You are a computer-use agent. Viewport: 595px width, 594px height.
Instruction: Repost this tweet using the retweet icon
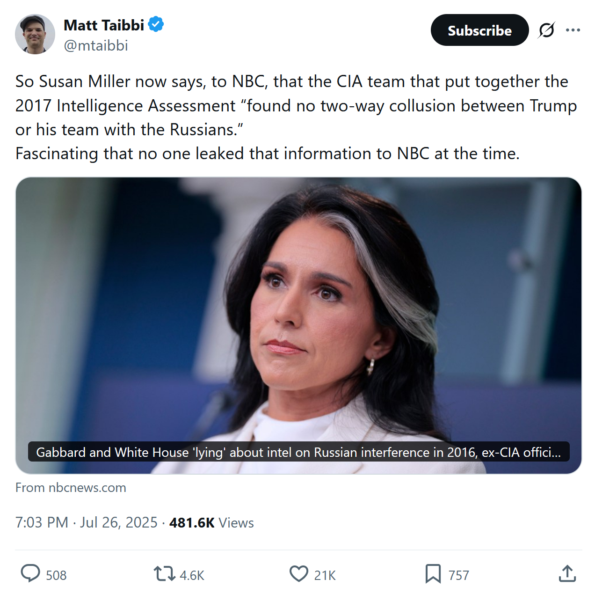164,573
